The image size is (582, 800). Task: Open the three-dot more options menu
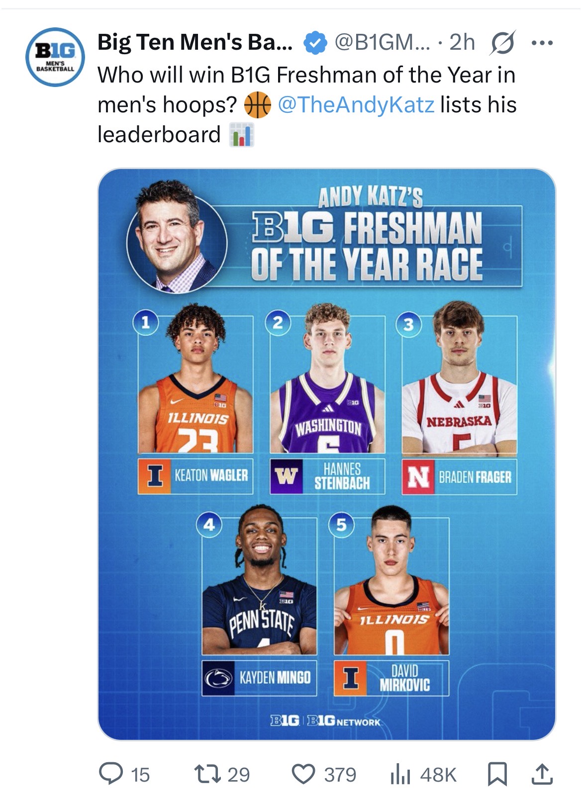542,43
